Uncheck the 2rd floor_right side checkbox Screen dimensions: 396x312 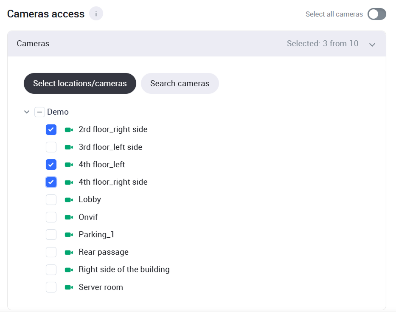[x=51, y=129]
